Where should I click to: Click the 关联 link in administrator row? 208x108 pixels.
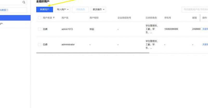coord(205,45)
